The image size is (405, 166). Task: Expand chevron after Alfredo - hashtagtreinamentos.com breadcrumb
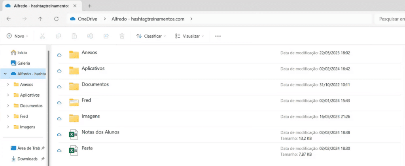[191, 19]
